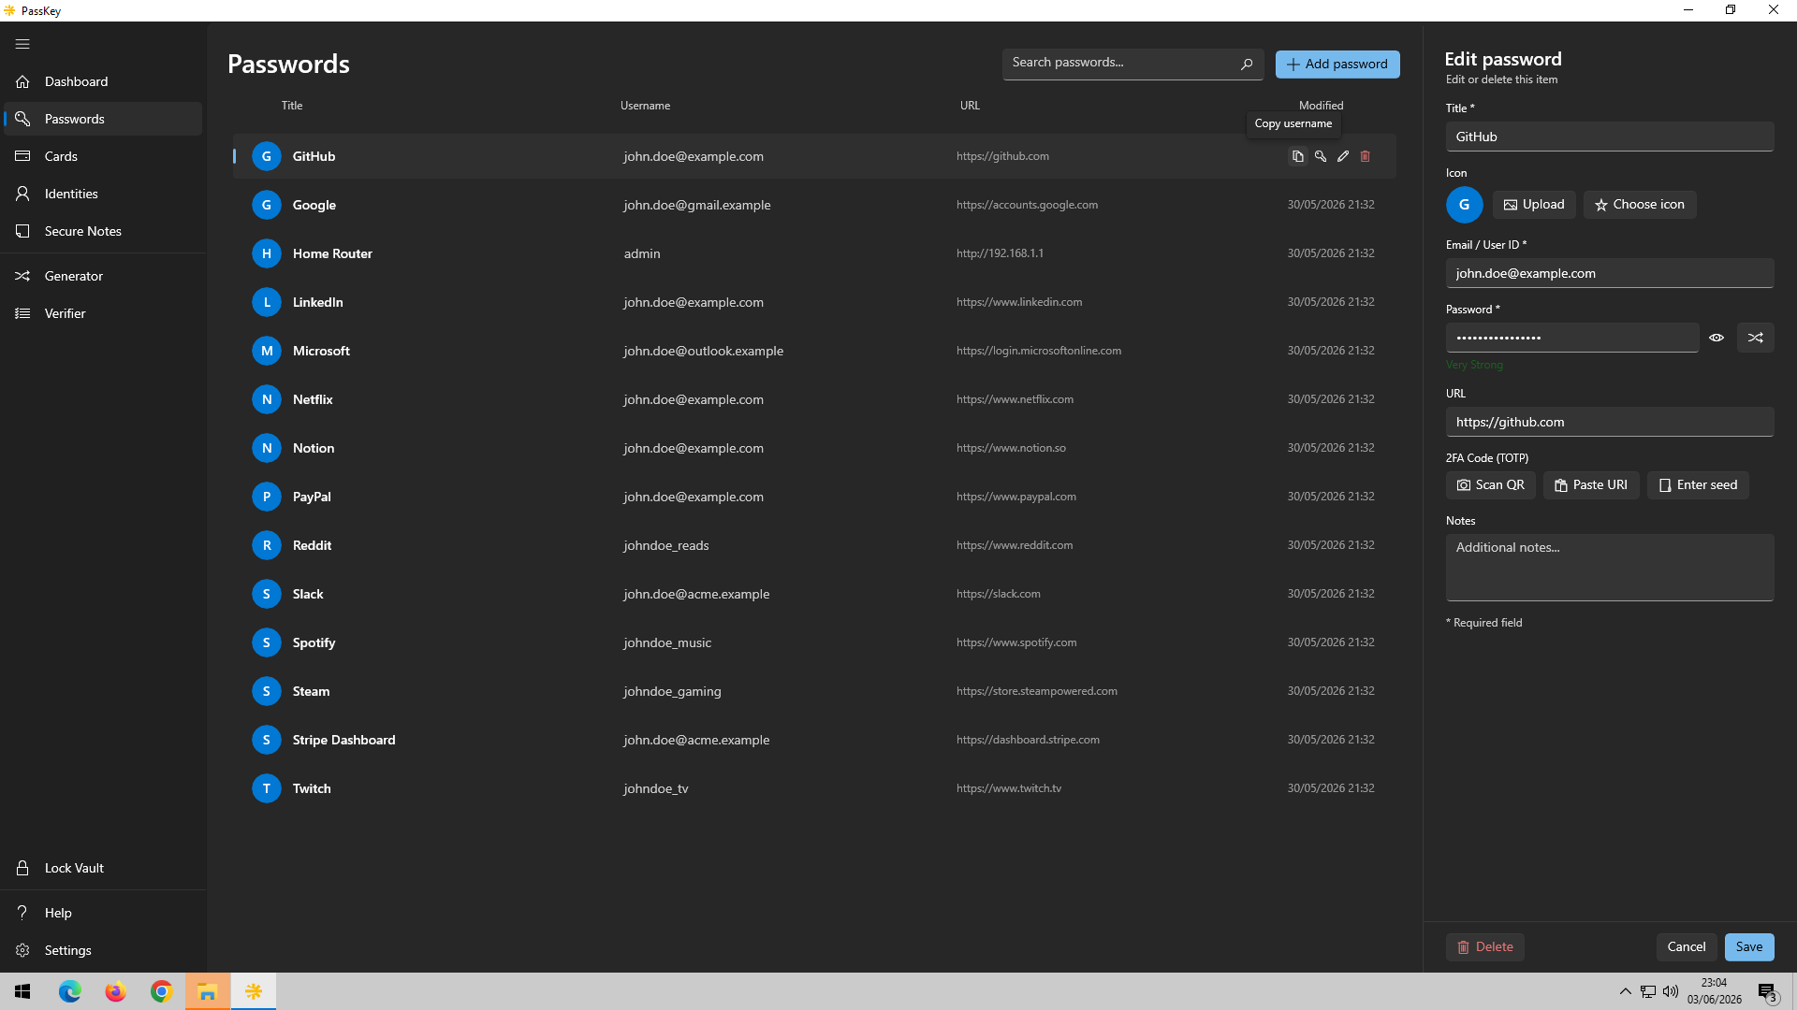This screenshot has width=1797, height=1010.
Task: Select Passwords in the sidebar
Action: tap(103, 119)
